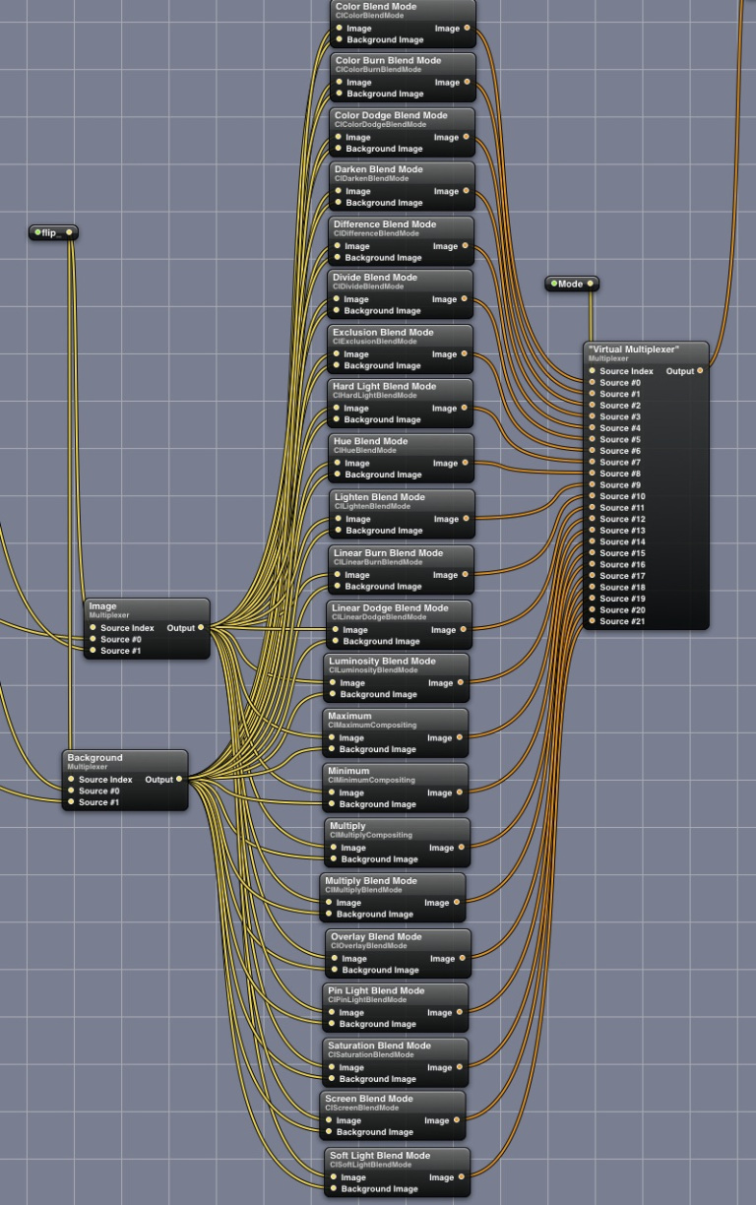Click the Source Index port on Virtual Multiplexer
Screen dimensions: 756x1205
coord(592,371)
